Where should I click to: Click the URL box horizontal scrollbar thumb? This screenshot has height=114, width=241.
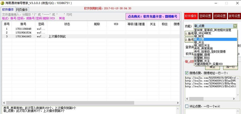pos(196,99)
